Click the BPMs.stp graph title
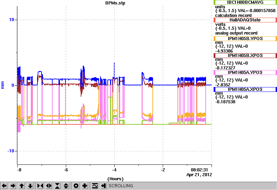This screenshot has width=277, height=190. coord(115,3)
